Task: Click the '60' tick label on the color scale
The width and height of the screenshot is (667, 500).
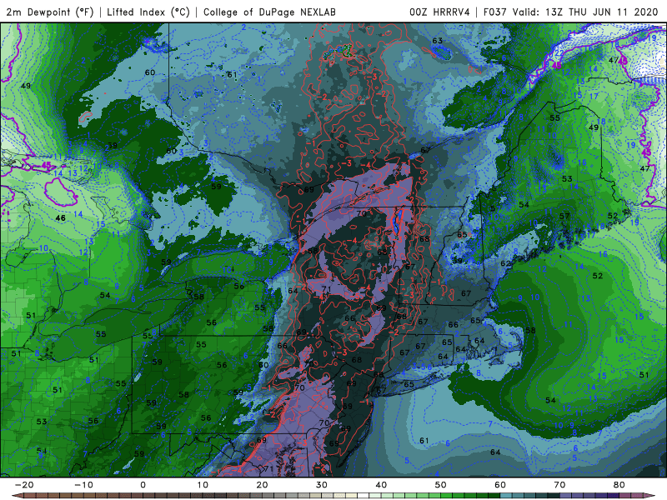Action: click(500, 485)
